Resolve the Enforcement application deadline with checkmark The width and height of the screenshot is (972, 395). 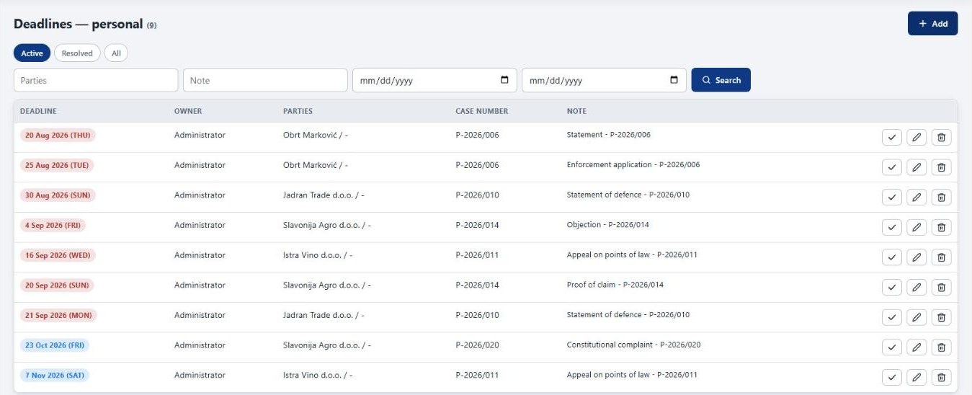click(x=892, y=167)
